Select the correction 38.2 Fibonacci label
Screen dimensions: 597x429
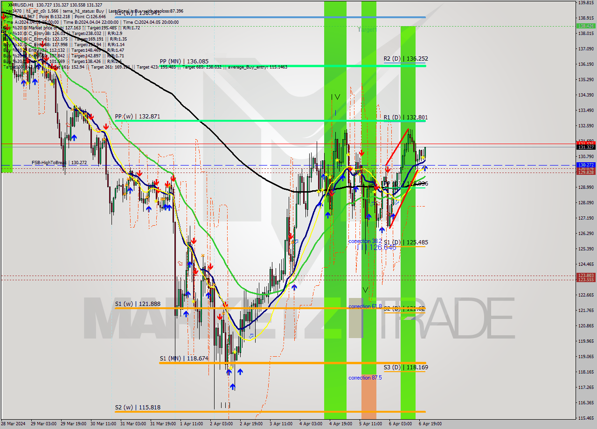coord(365,241)
